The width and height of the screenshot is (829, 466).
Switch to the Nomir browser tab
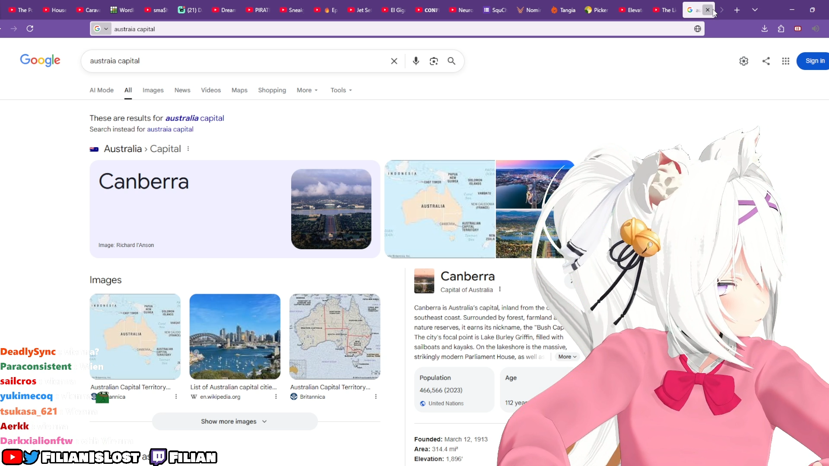pos(529,10)
